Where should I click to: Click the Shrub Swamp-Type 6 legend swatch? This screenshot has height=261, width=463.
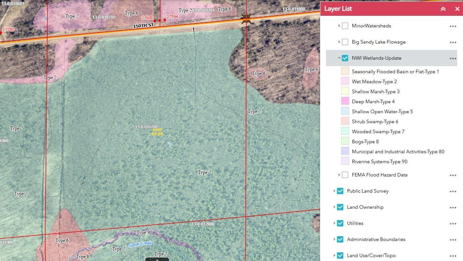pyautogui.click(x=345, y=121)
